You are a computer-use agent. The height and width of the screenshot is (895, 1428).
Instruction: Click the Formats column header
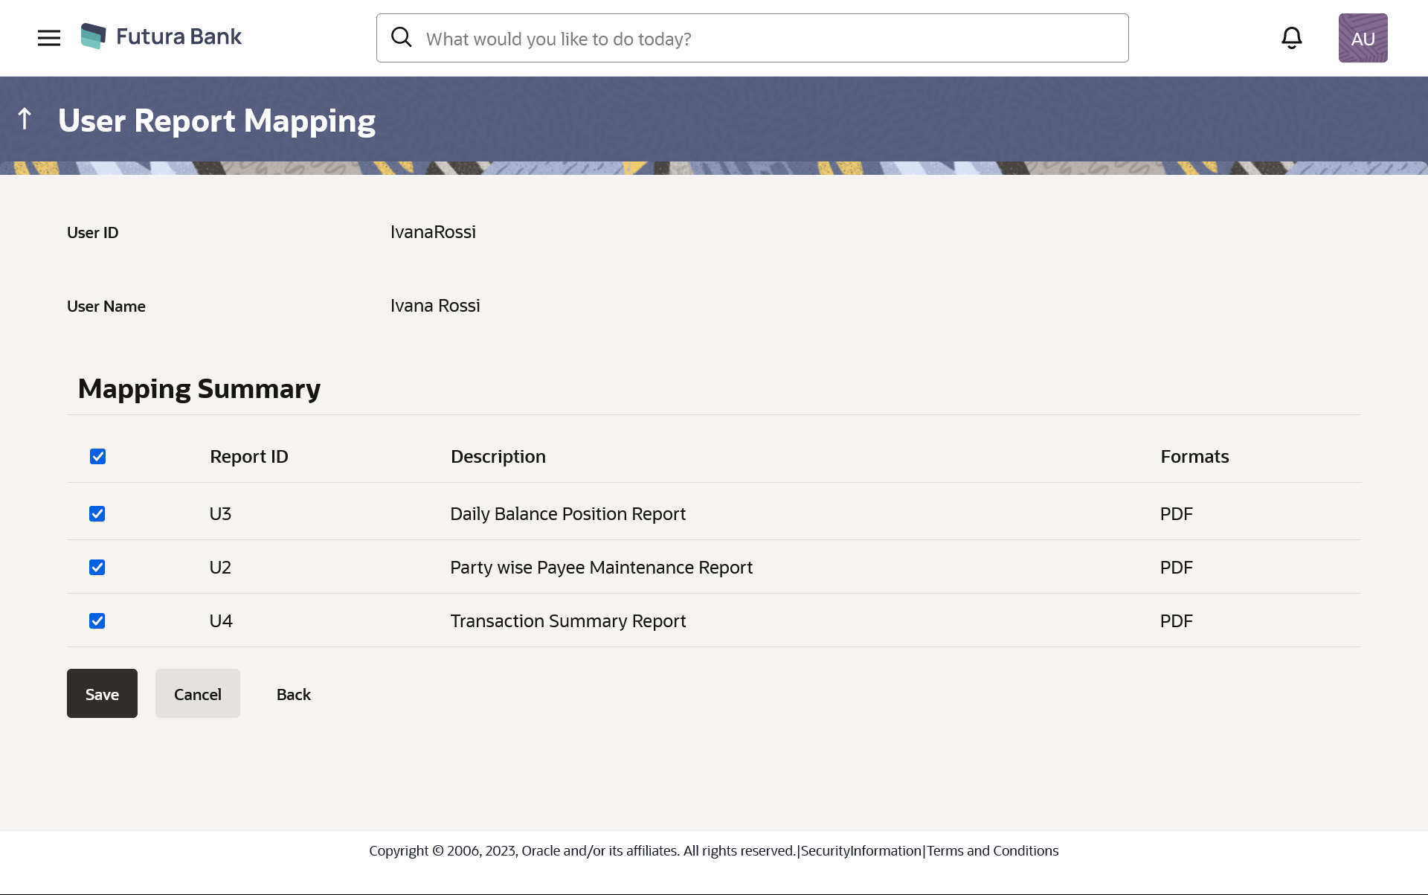[1194, 457]
